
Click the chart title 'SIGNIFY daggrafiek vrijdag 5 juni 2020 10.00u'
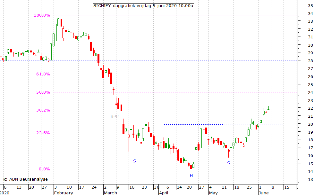click(x=143, y=5)
